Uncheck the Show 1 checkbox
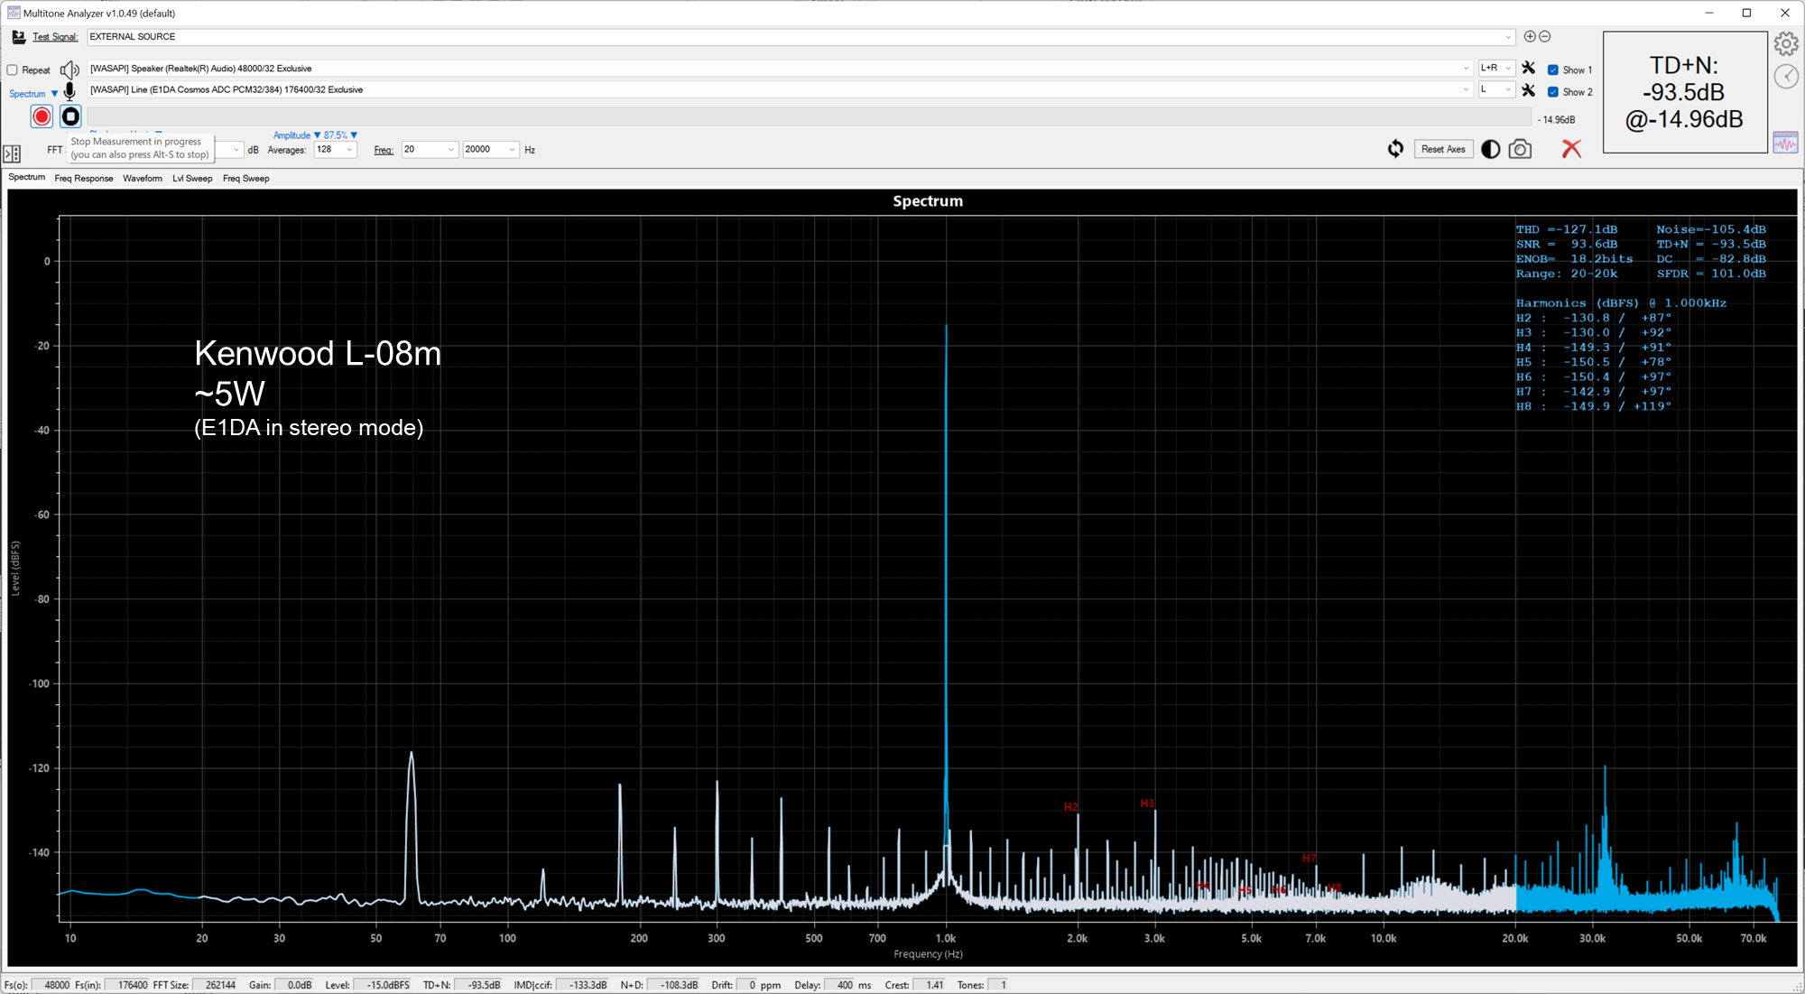 pos(1553,70)
